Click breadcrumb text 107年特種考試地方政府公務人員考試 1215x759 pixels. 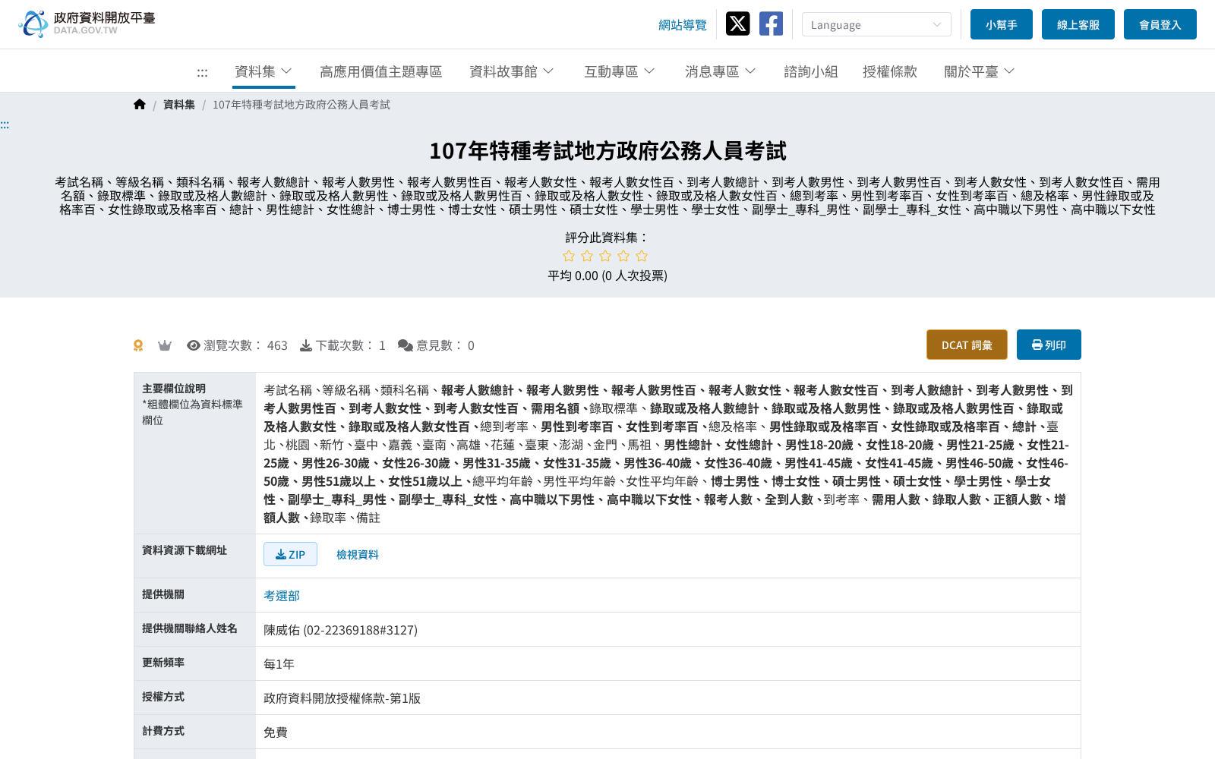(x=301, y=105)
